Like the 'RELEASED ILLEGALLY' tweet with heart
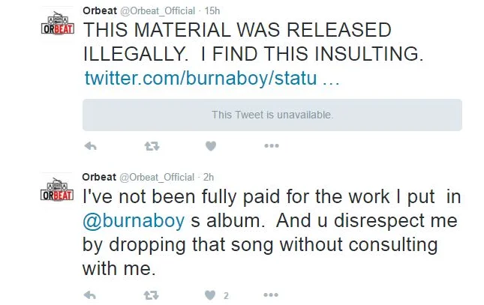The height and width of the screenshot is (305, 484). 211,145
